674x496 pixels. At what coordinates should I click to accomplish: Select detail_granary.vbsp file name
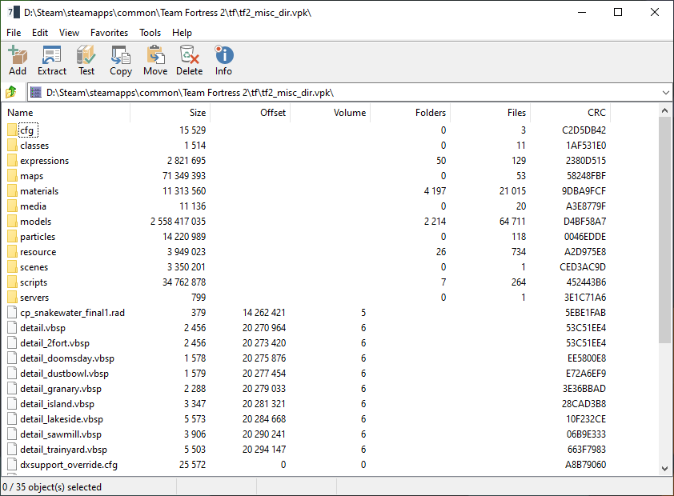[61, 389]
